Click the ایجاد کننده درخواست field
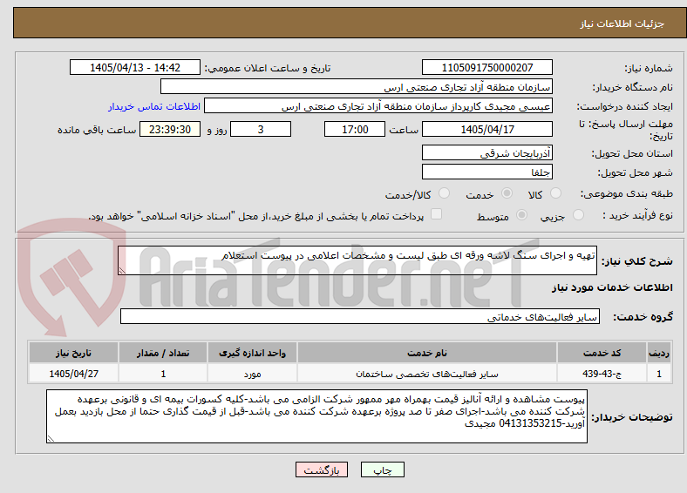687x493 pixels. (x=378, y=106)
